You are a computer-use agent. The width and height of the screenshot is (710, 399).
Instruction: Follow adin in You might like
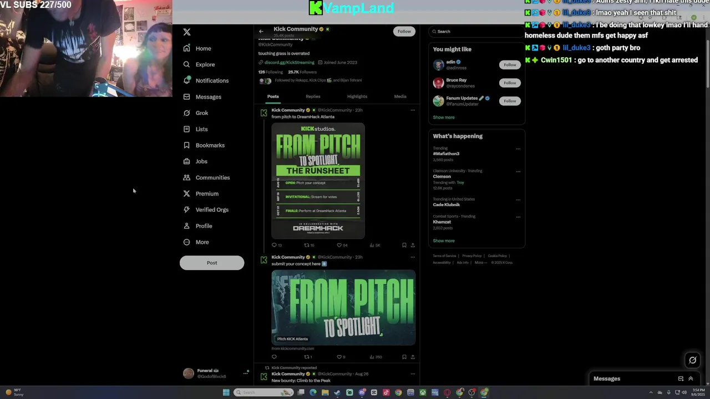(510, 65)
